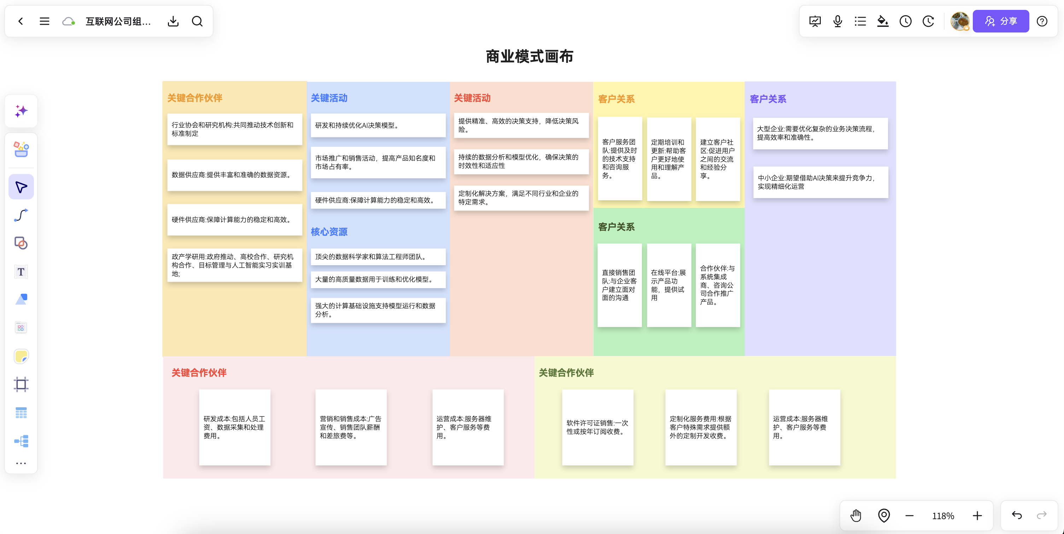Select card 数据供应商:提供丰富和准确的数据资源
Viewport: 1064px width, 534px height.
pyautogui.click(x=235, y=175)
